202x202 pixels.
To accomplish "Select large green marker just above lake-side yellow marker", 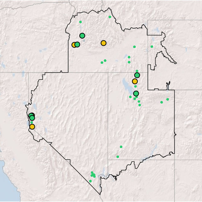I will pyautogui.click(x=137, y=75).
